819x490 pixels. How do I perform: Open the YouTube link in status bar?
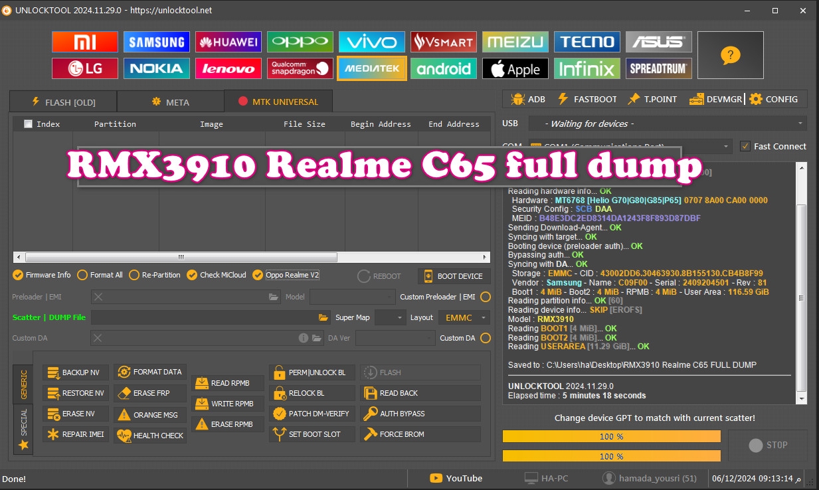pyautogui.click(x=456, y=478)
